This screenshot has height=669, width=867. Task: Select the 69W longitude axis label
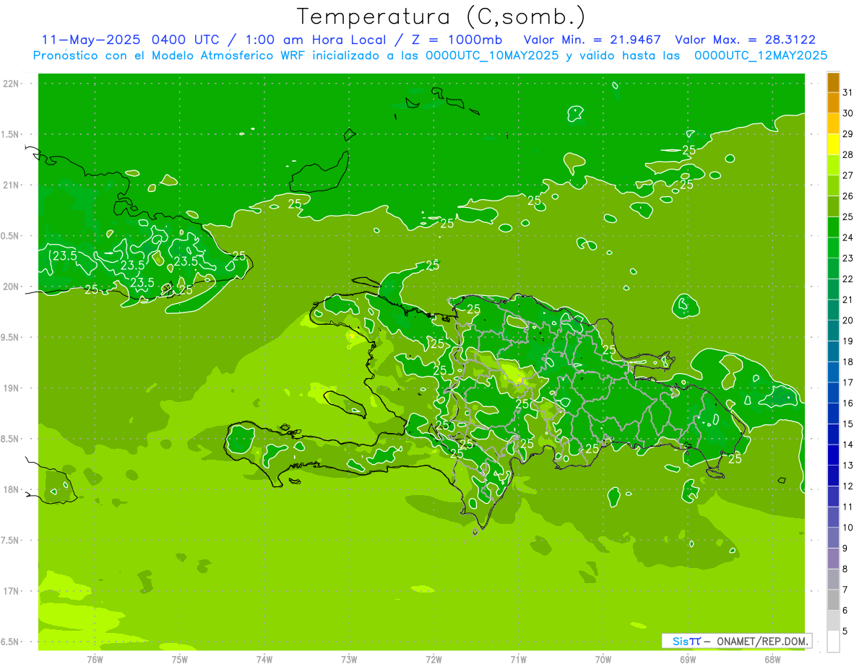point(688,659)
